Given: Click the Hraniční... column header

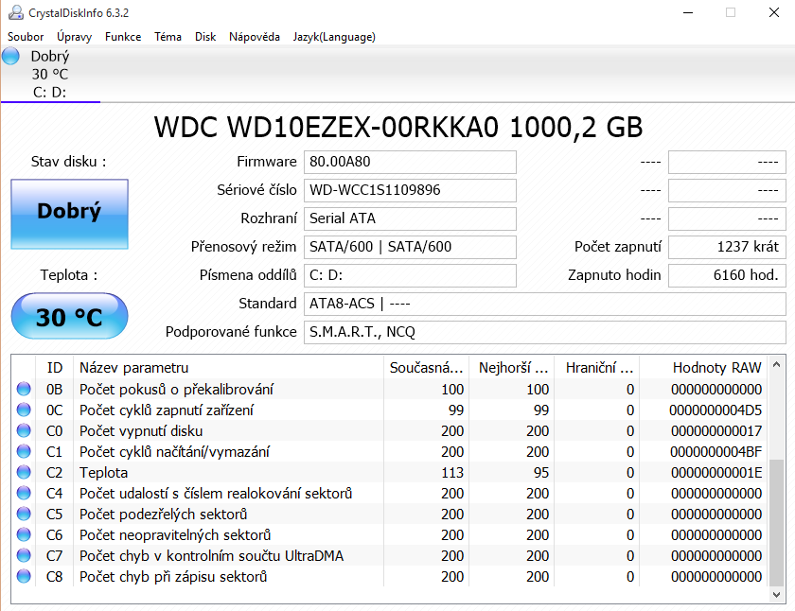Looking at the screenshot, I should click(x=597, y=367).
